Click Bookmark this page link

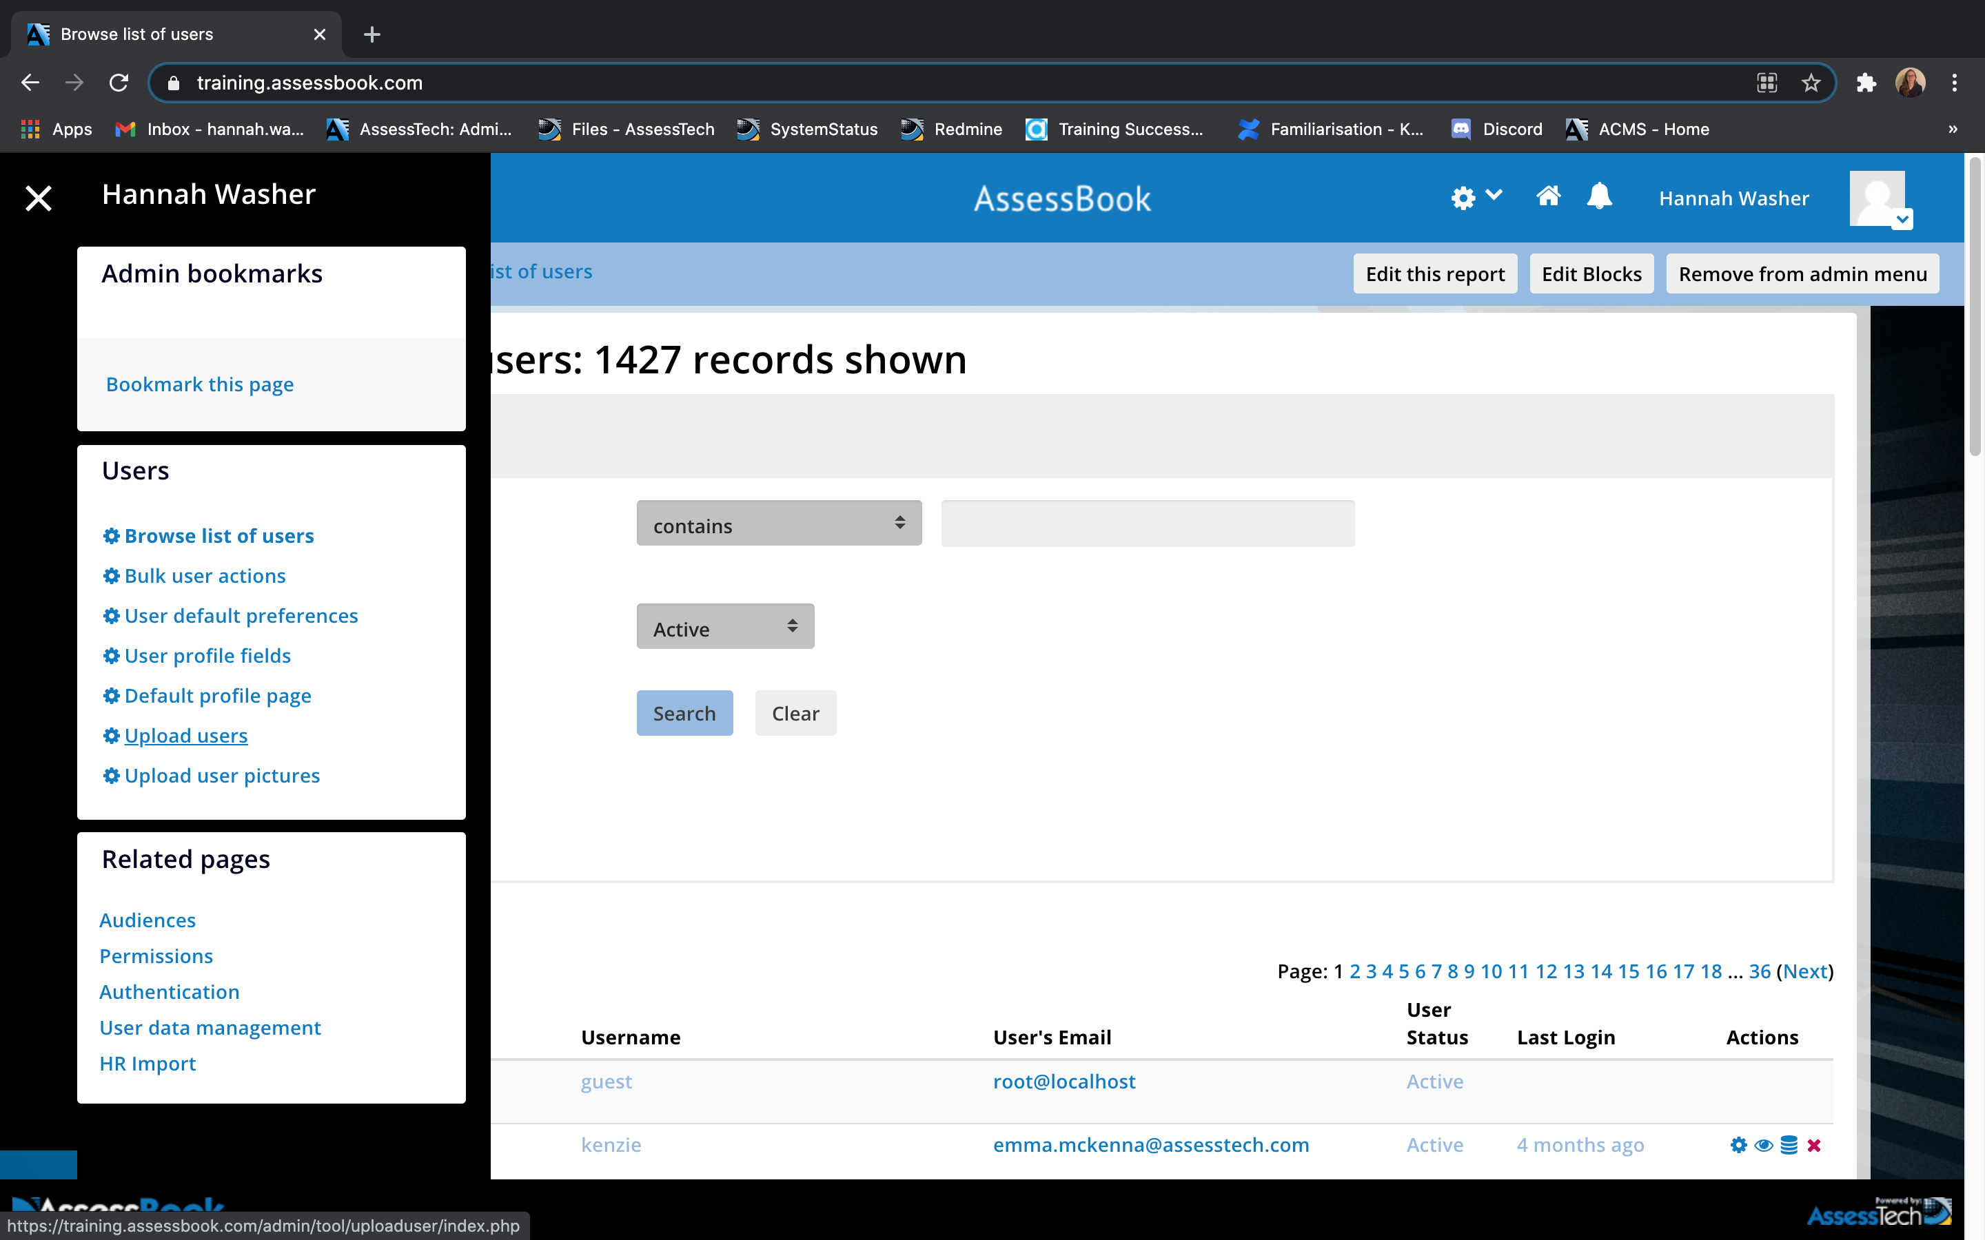pyautogui.click(x=199, y=384)
